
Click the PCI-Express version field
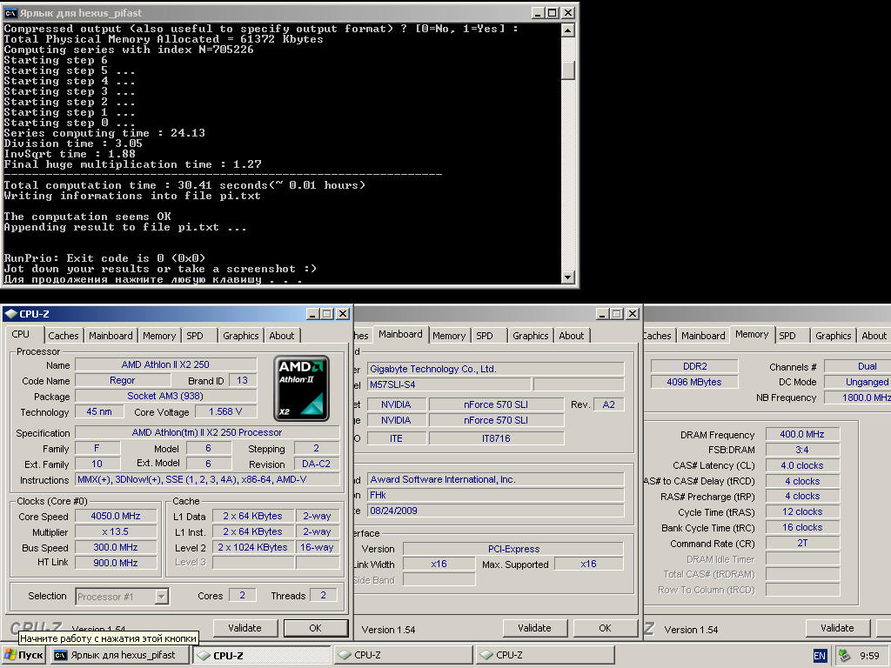(x=513, y=549)
